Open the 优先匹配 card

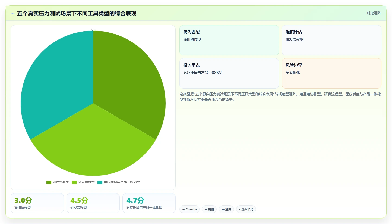click(229, 40)
